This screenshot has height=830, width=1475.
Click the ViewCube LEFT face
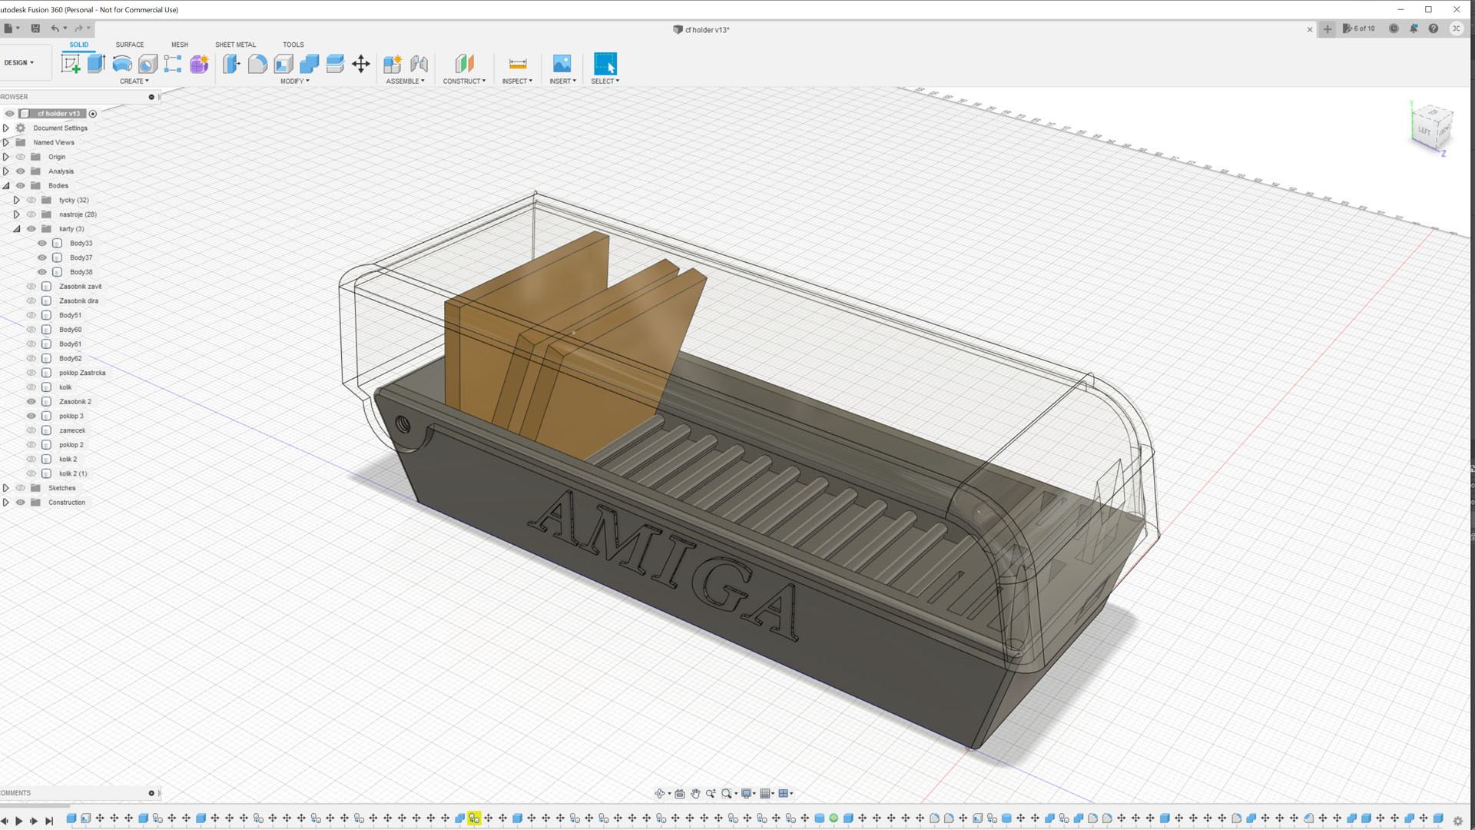[1424, 131]
